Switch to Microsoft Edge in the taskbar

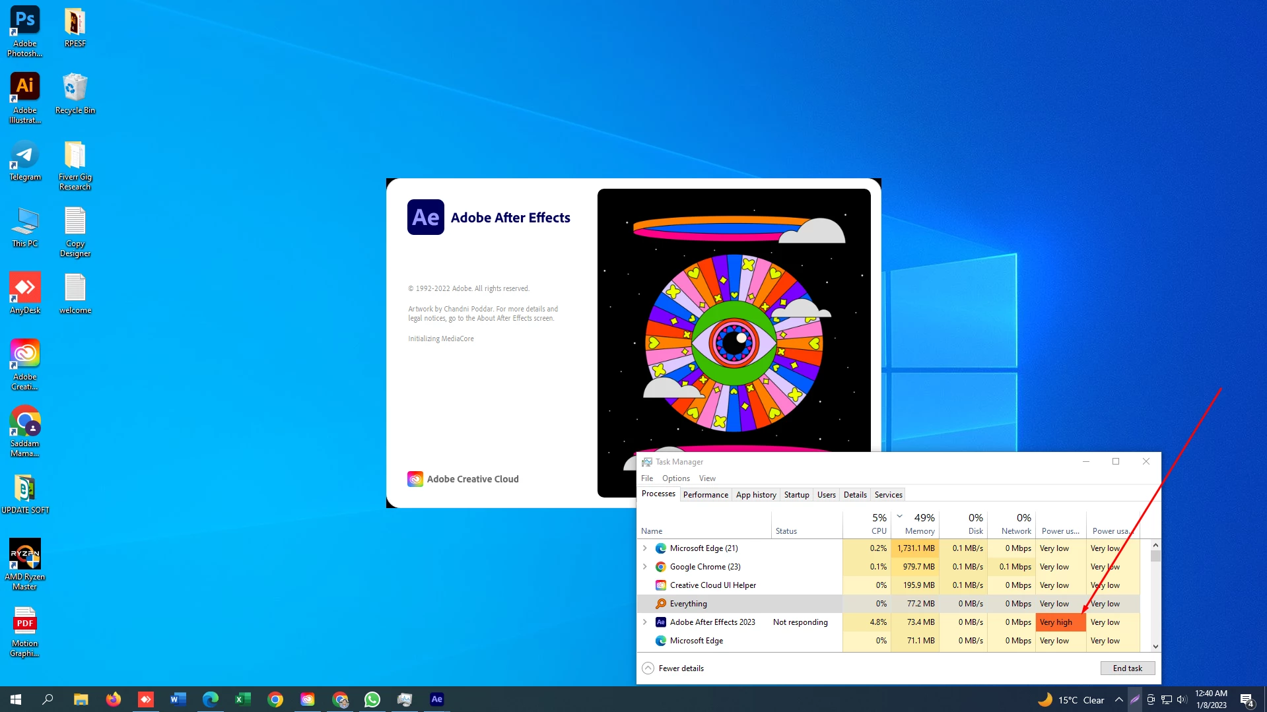click(x=210, y=699)
